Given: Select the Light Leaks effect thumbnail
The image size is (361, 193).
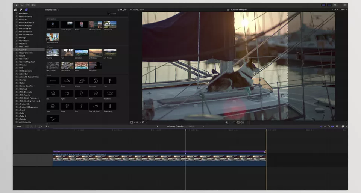Looking at the screenshot, I should 96,53.
